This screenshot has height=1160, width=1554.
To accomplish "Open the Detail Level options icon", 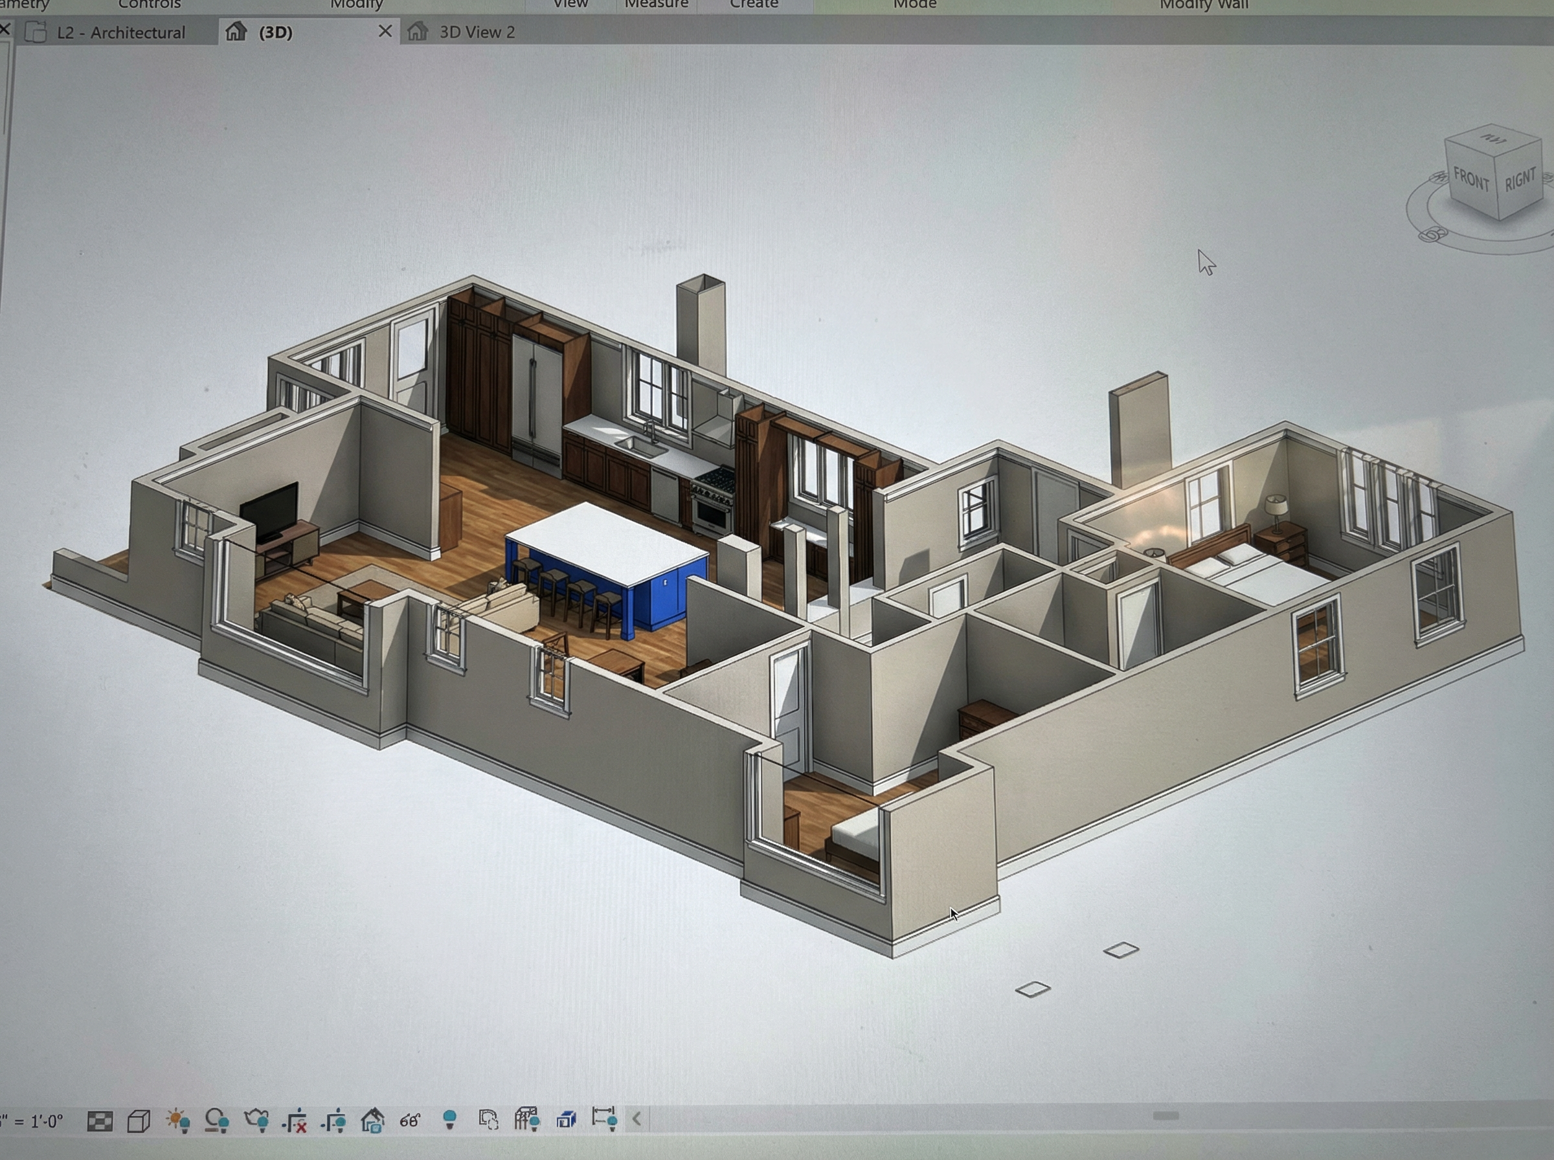I will click(x=100, y=1121).
